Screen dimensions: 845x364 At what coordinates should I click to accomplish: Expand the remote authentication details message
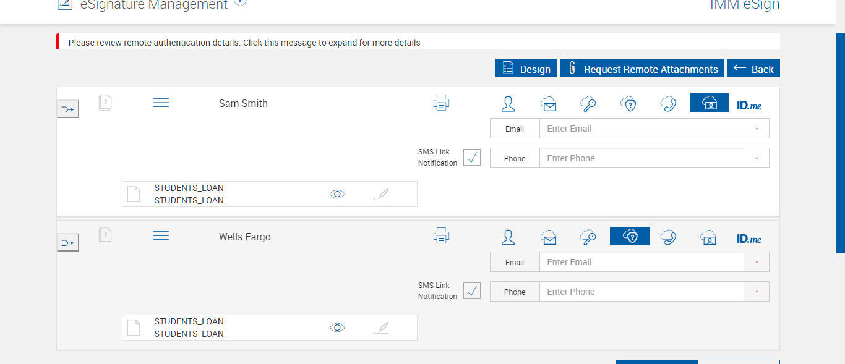pyautogui.click(x=244, y=43)
